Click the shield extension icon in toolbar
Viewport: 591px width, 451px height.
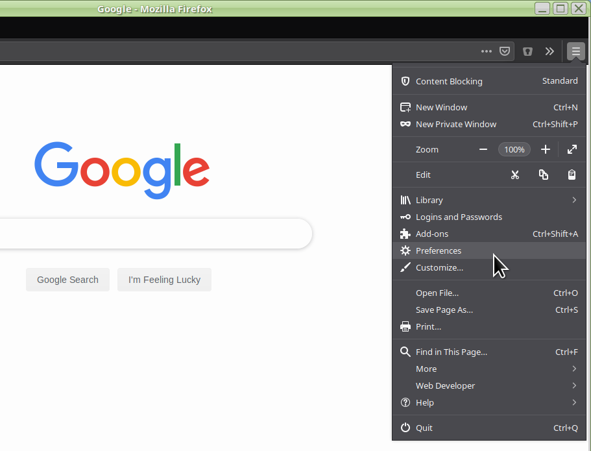tap(527, 51)
